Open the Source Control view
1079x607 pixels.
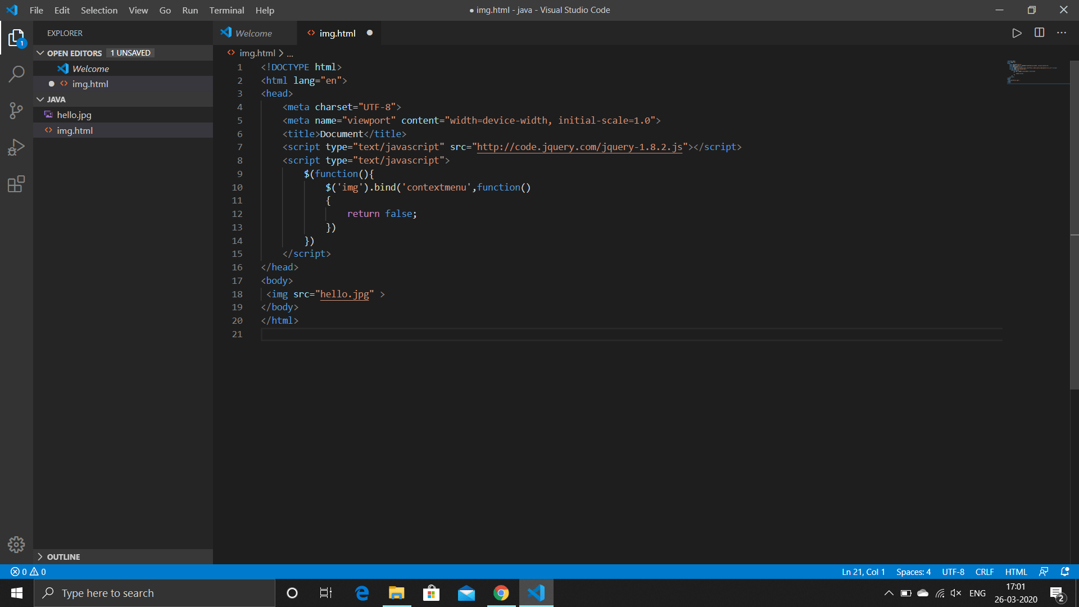[16, 110]
